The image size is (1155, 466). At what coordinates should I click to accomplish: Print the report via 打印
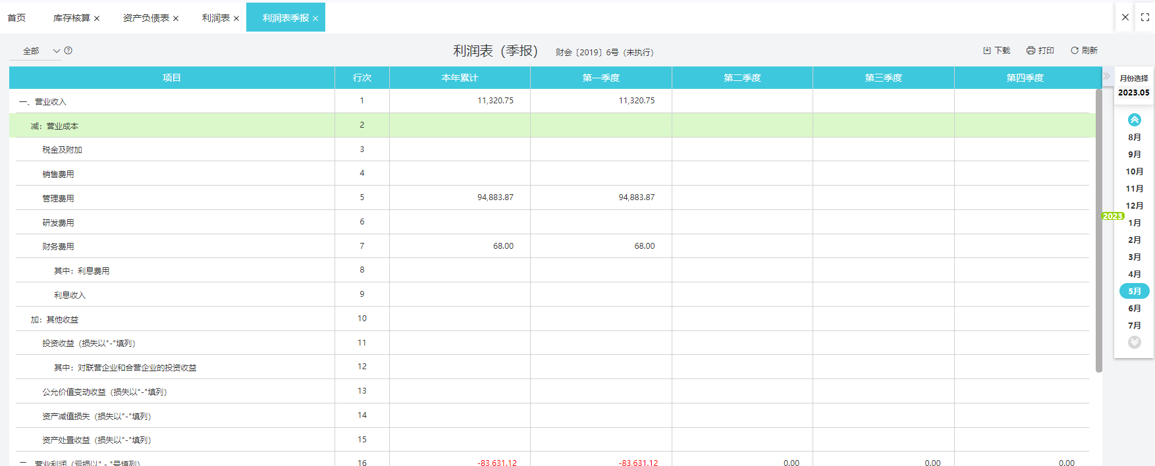coord(1040,50)
